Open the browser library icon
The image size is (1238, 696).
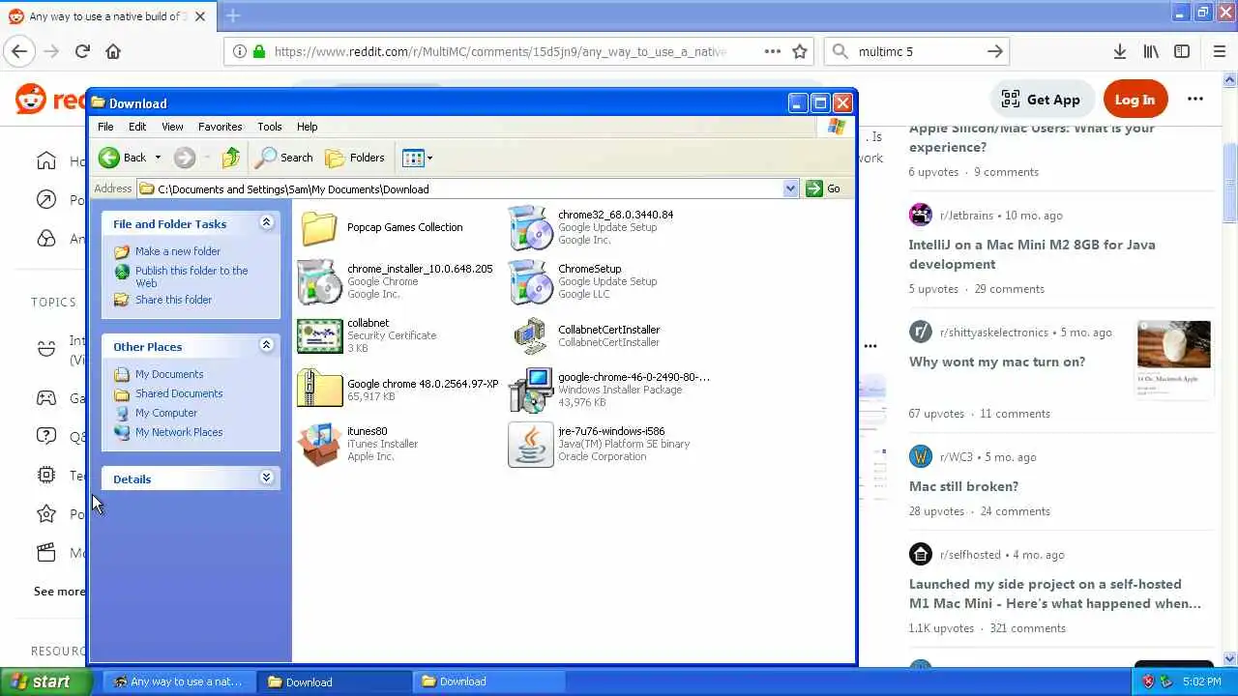[x=1151, y=51]
